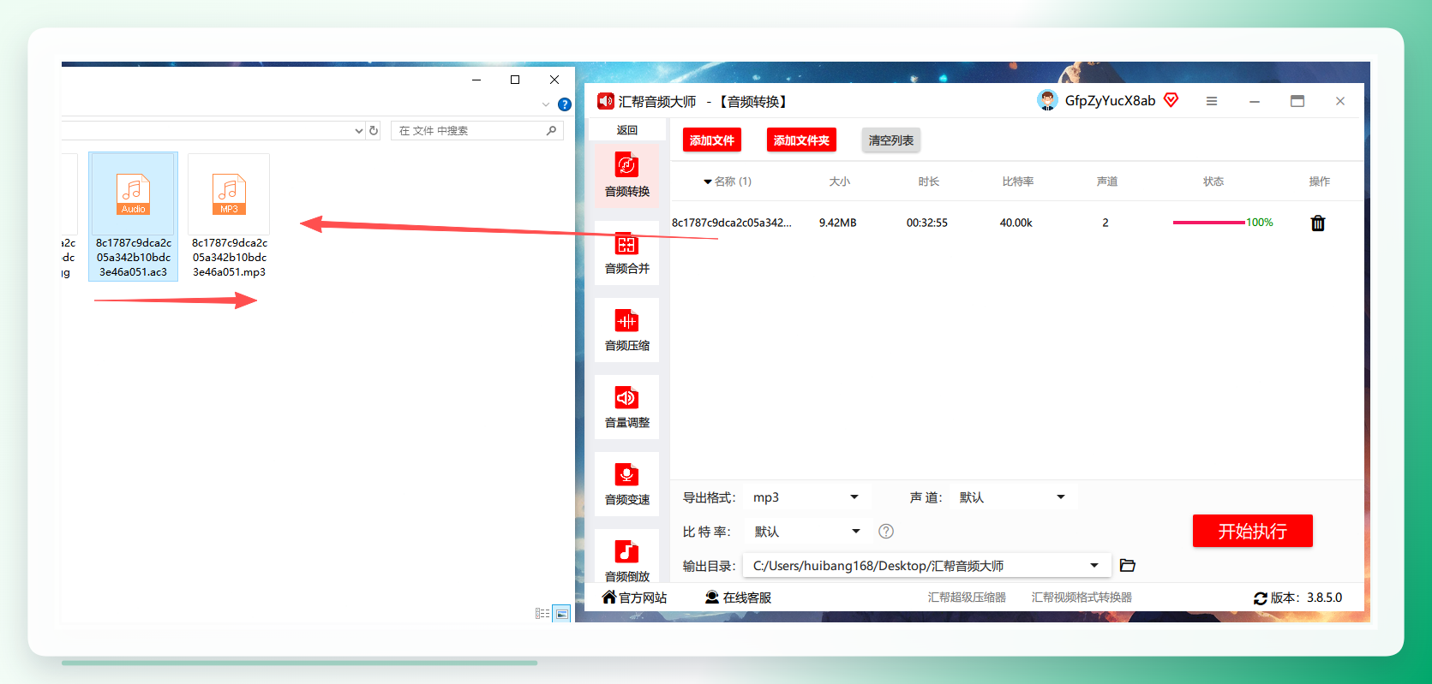Expand the Explorer ribbon chevron
This screenshot has height=684, width=1432.
click(x=546, y=104)
